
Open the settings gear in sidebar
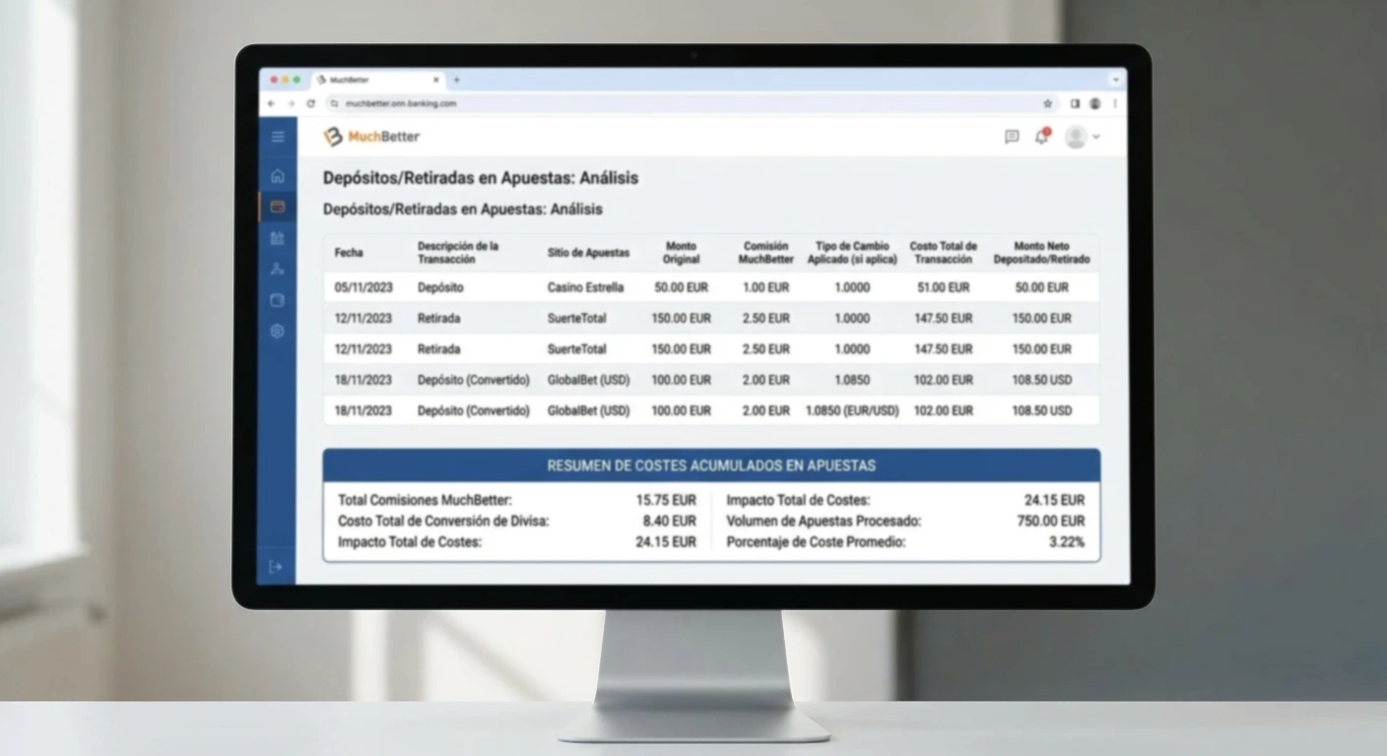pyautogui.click(x=278, y=332)
